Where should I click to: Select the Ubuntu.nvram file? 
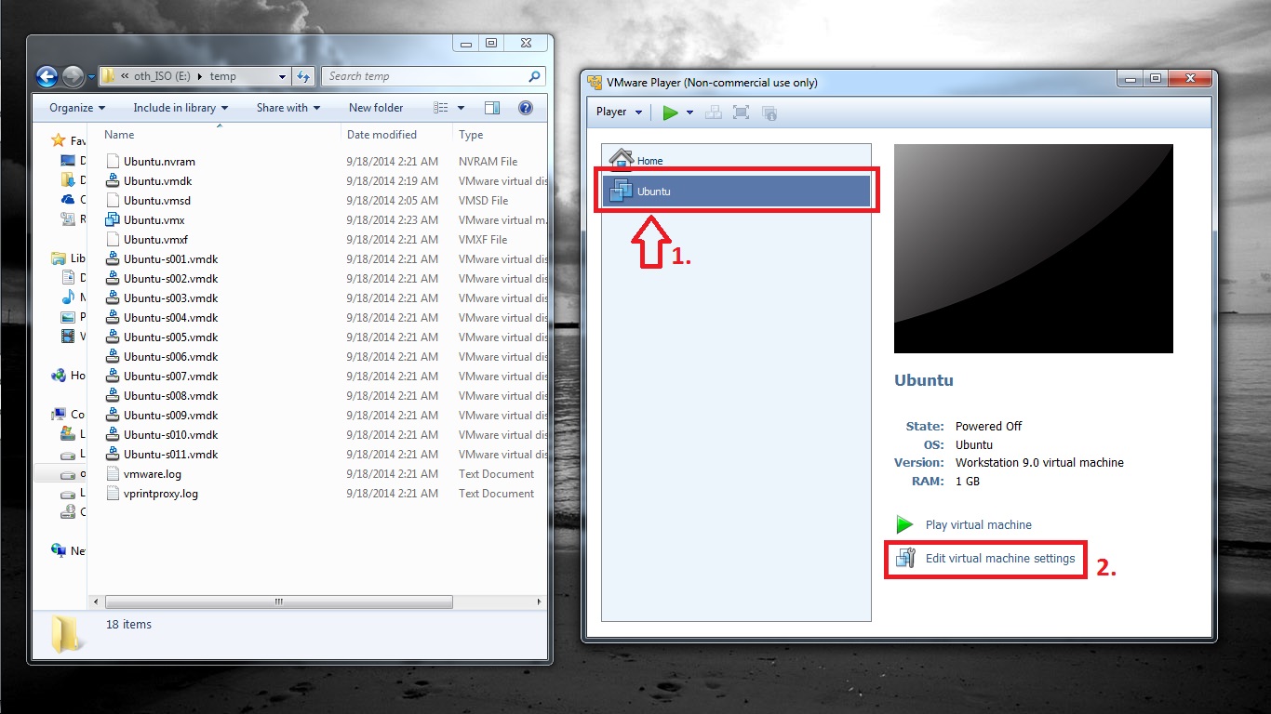coord(159,161)
